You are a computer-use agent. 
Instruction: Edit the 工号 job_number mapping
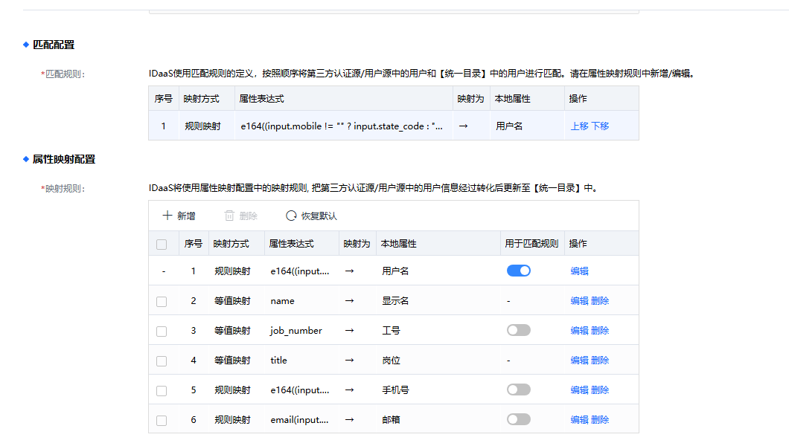pos(579,331)
